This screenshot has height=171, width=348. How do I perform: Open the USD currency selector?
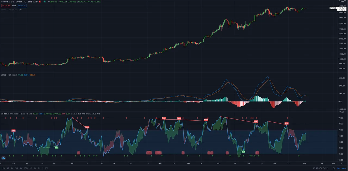342,1
